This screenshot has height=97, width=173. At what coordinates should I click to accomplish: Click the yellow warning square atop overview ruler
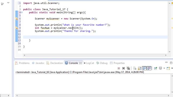tap(172, 3)
